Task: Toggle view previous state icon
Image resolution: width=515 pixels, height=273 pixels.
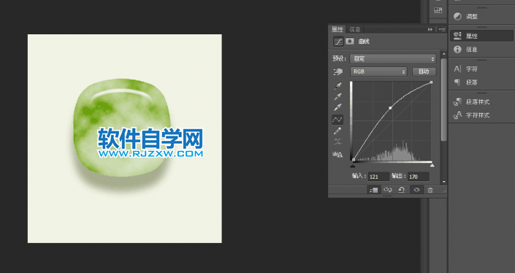Action: (x=388, y=190)
